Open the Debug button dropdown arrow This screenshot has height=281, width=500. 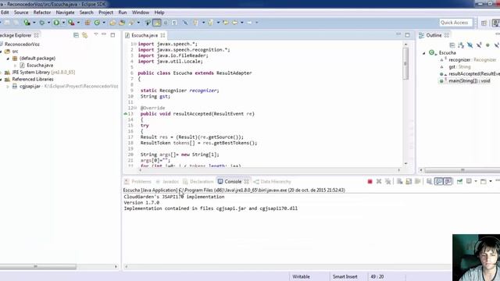[48, 23]
